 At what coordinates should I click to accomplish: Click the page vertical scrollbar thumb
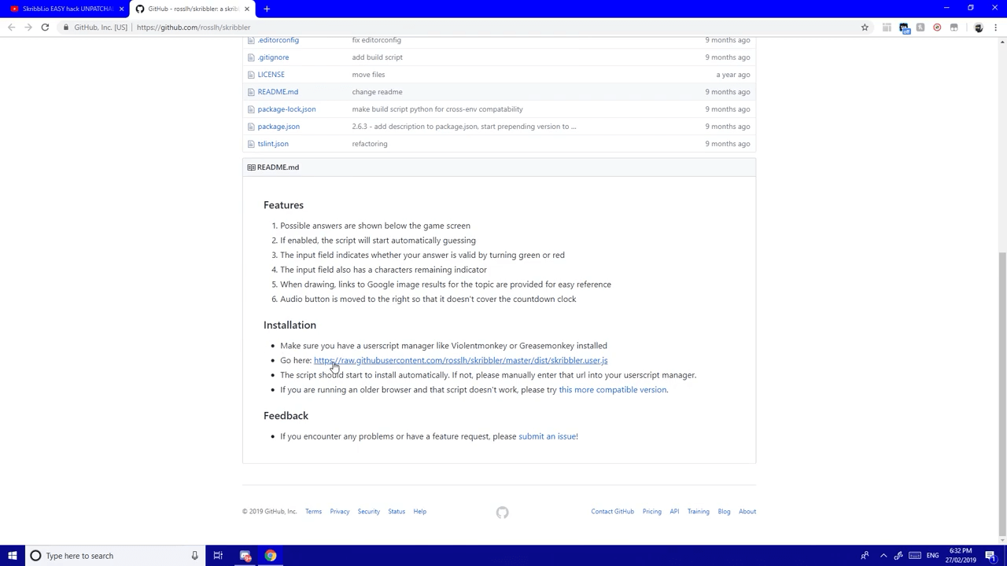click(1001, 395)
